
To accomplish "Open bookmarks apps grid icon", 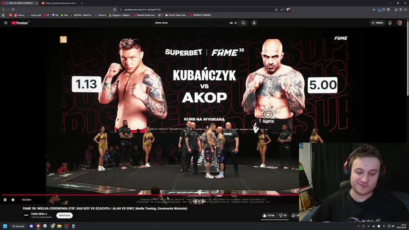I will pos(3,15).
